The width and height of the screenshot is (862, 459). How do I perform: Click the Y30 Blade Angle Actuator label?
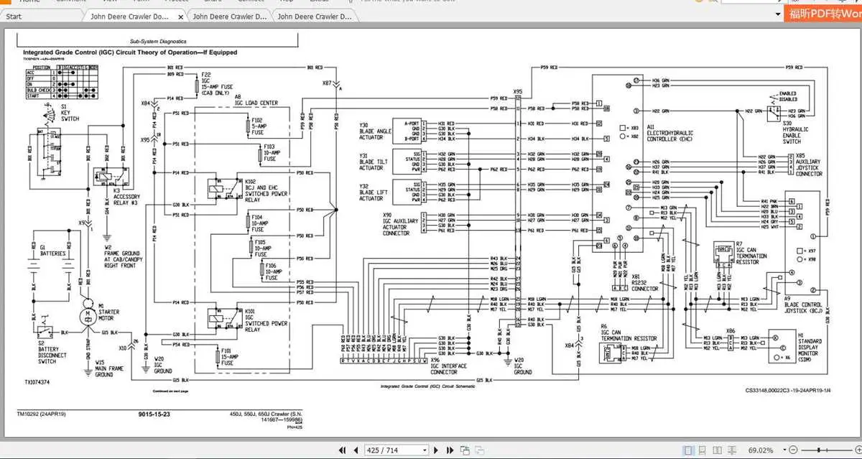[x=375, y=130]
